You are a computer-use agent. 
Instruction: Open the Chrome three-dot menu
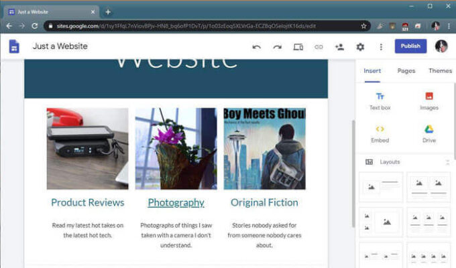coord(449,26)
